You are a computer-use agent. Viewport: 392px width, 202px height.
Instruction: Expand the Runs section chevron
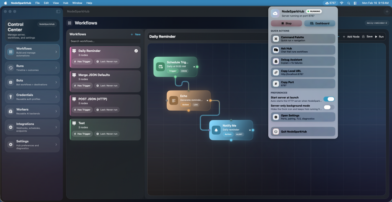point(56,68)
